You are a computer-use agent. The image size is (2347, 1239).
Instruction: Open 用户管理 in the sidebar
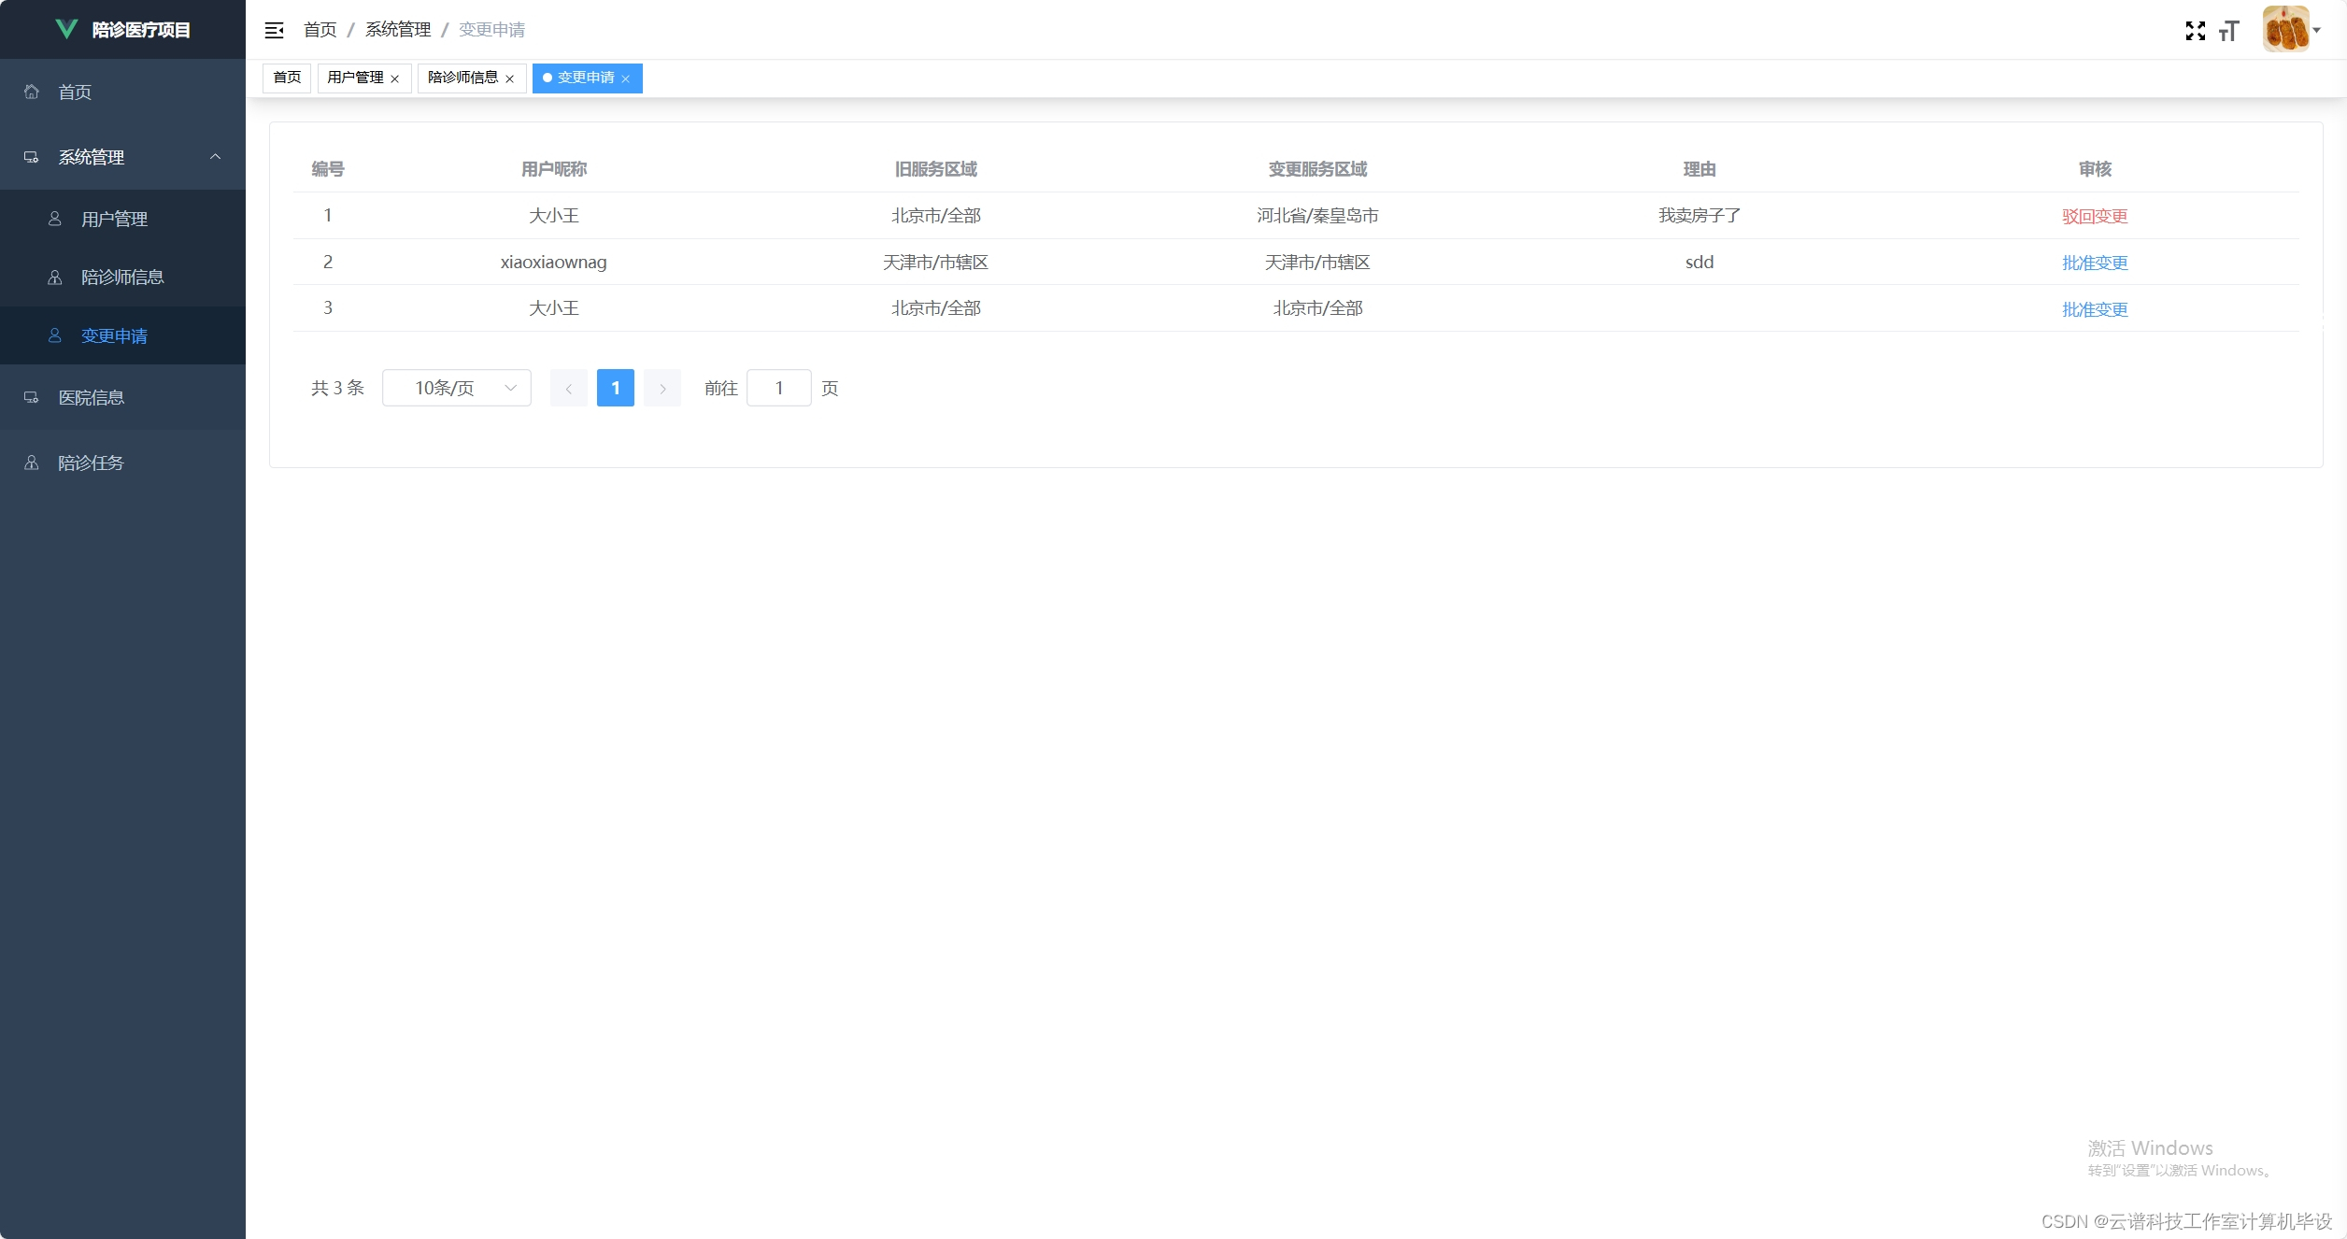tap(114, 219)
